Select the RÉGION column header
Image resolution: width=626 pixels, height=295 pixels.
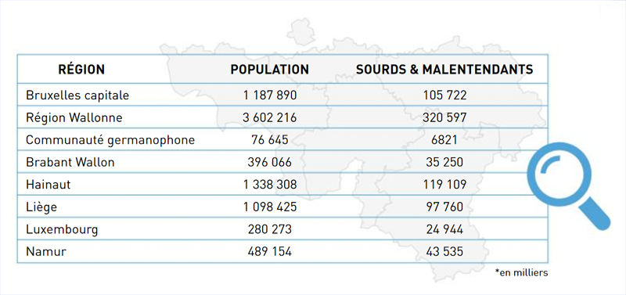coord(81,70)
